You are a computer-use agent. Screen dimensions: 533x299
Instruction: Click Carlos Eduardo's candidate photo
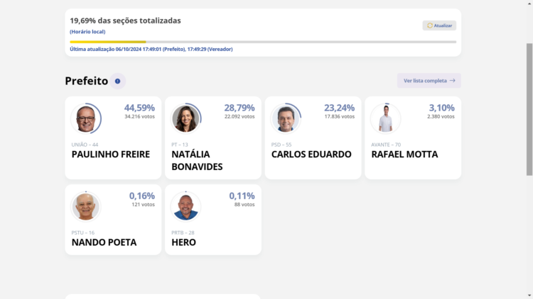click(286, 118)
